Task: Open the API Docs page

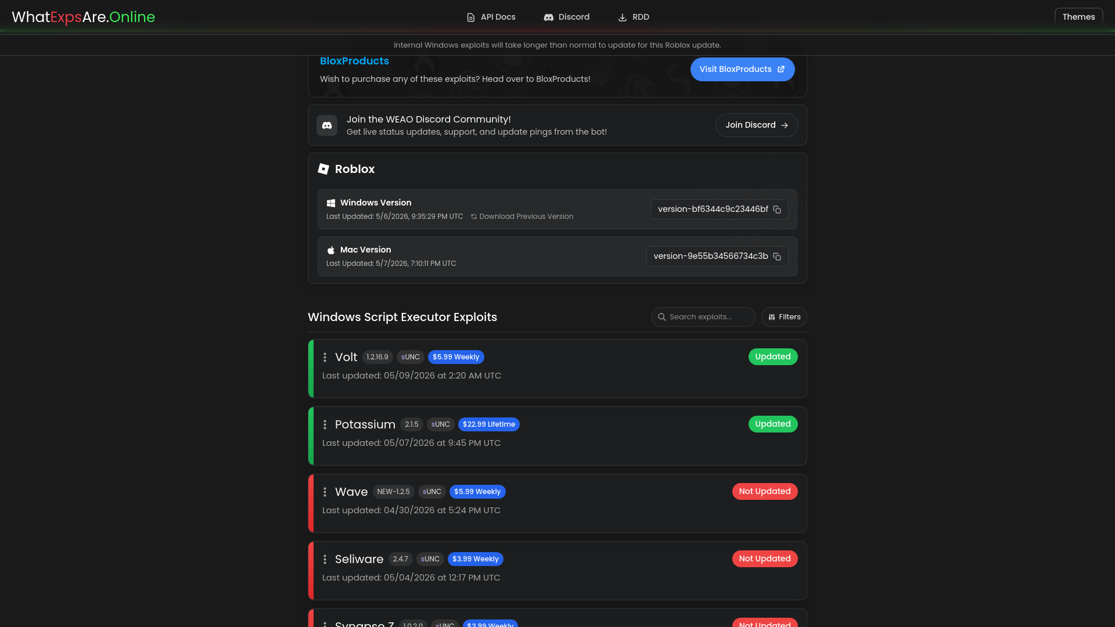Action: (x=491, y=17)
